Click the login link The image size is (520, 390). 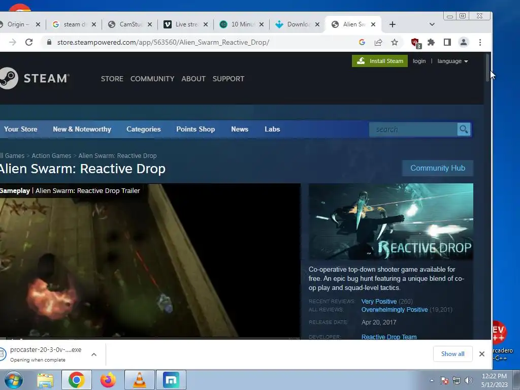tap(419, 61)
